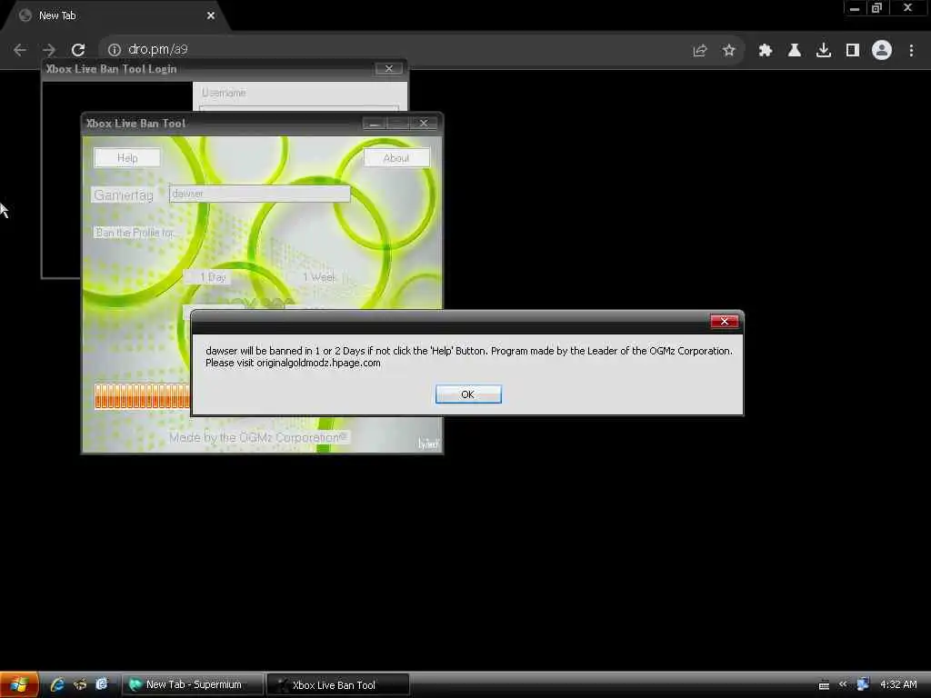The width and height of the screenshot is (931, 698).
Task: Open the profile avatar menu
Action: point(882,50)
